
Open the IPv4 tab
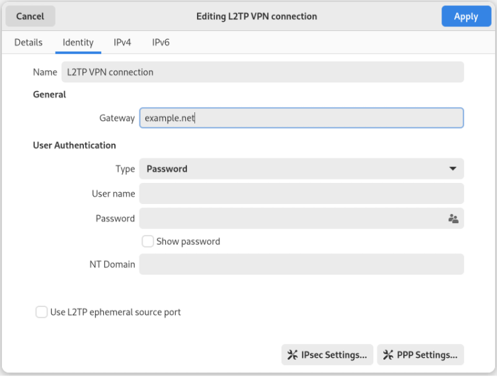[122, 42]
